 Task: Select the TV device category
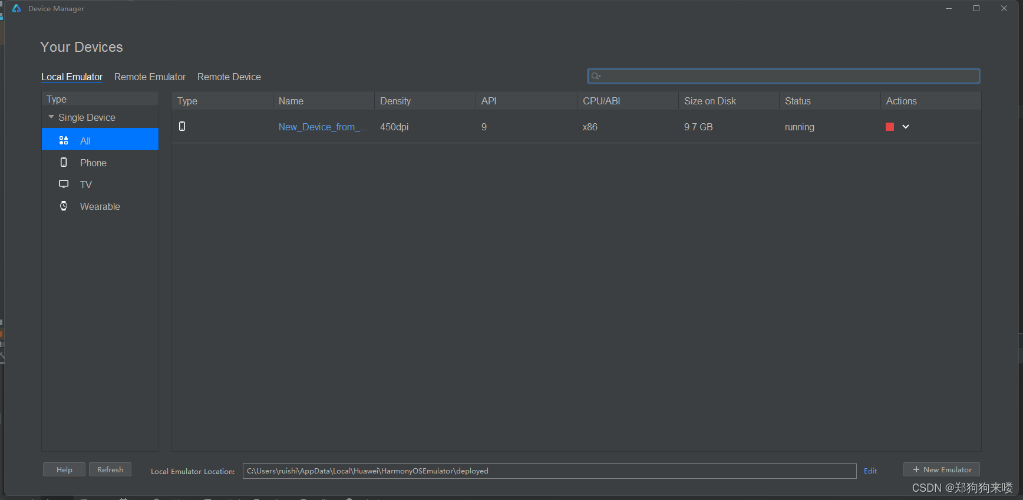coord(100,185)
